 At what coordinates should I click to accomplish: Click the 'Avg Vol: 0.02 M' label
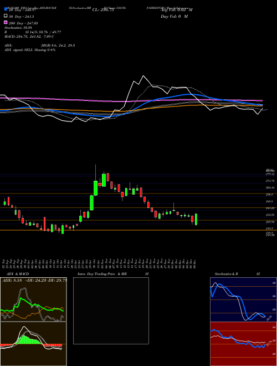tap(177, 10)
